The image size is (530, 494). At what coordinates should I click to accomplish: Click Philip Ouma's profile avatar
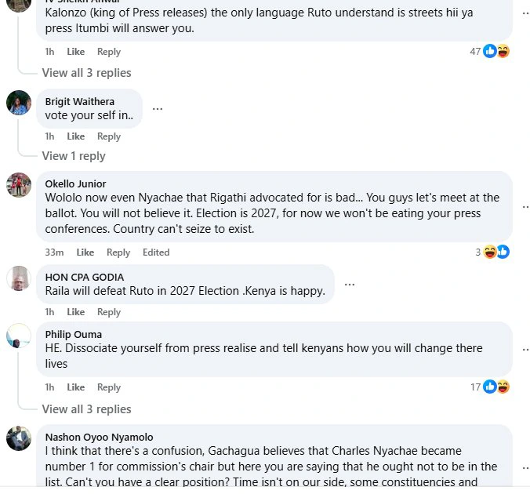(19, 336)
